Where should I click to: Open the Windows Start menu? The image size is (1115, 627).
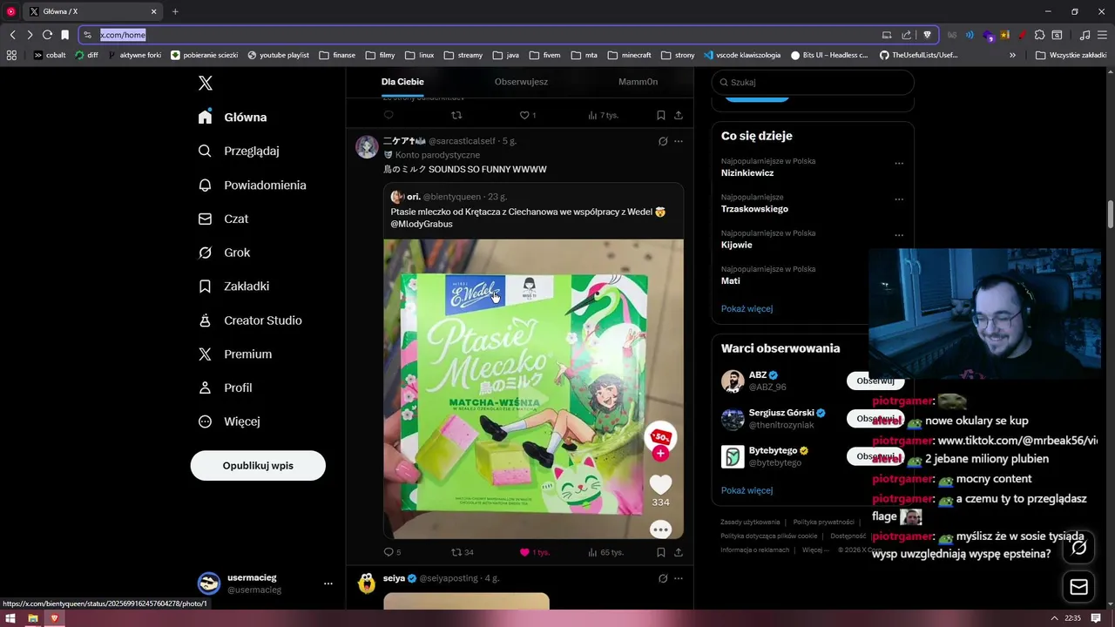click(x=10, y=618)
